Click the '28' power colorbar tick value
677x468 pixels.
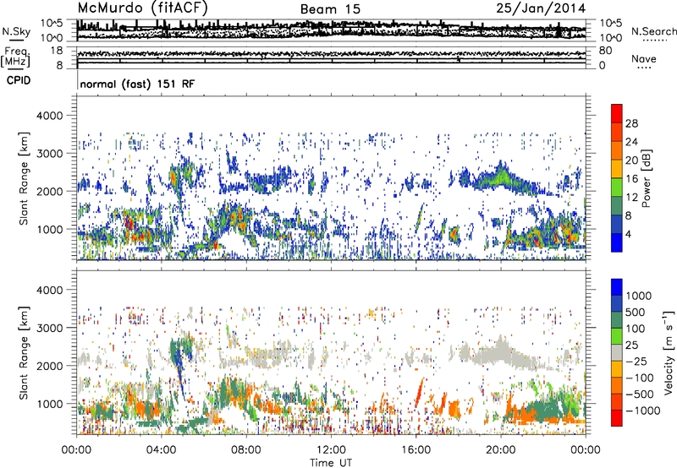point(631,123)
